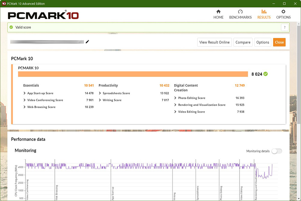Screen dimensions: 301x201
Task: Open the Results tab
Action: [264, 14]
